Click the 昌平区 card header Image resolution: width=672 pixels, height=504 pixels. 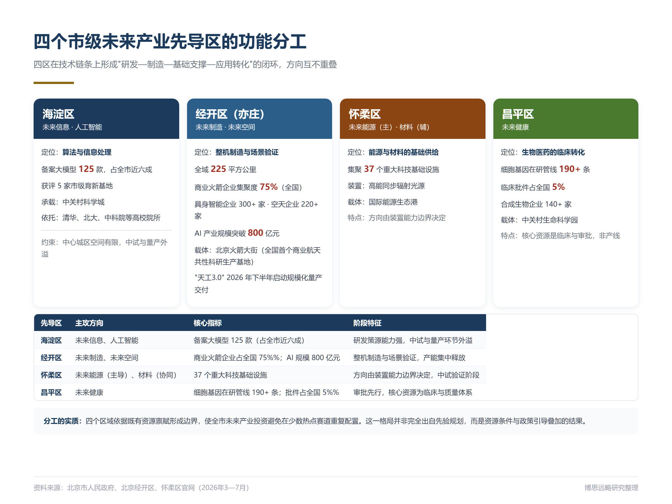[566, 118]
